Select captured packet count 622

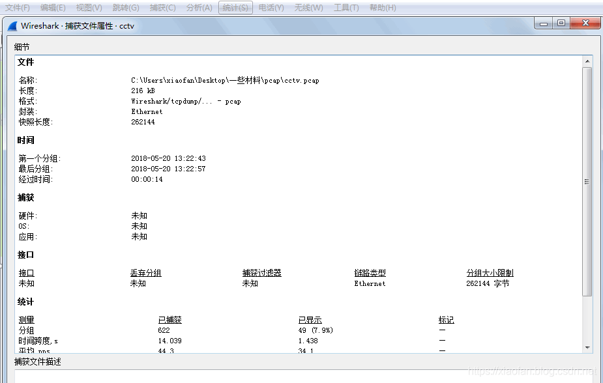(164, 330)
